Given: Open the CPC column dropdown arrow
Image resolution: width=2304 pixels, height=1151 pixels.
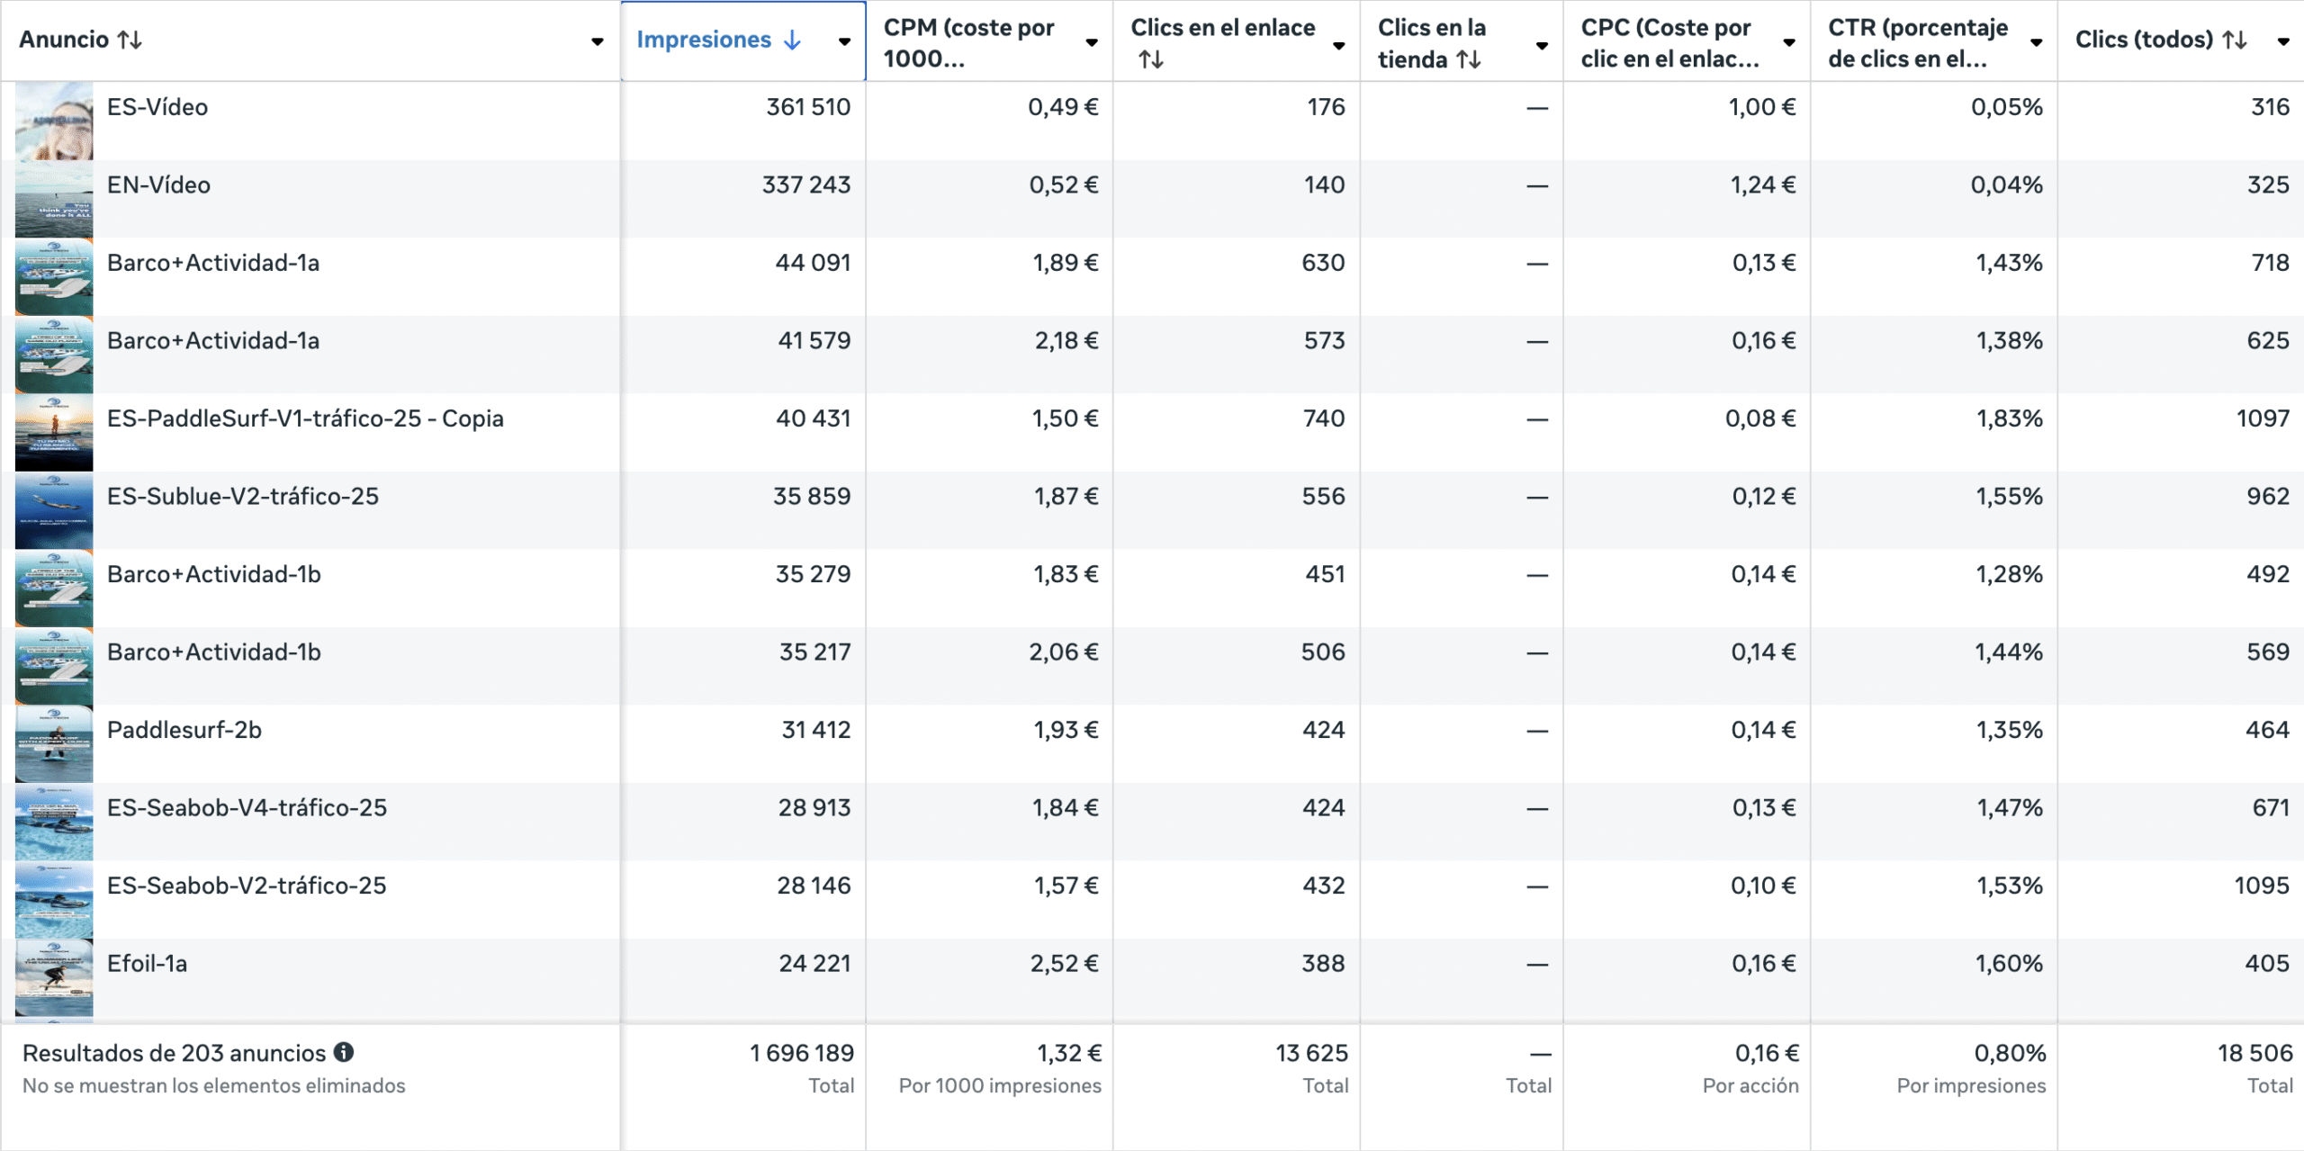Looking at the screenshot, I should click(x=1789, y=42).
